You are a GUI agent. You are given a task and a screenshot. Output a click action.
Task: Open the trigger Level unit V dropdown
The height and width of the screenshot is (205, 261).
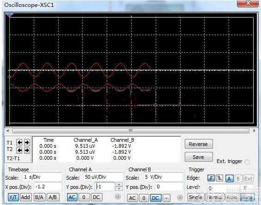click(247, 188)
